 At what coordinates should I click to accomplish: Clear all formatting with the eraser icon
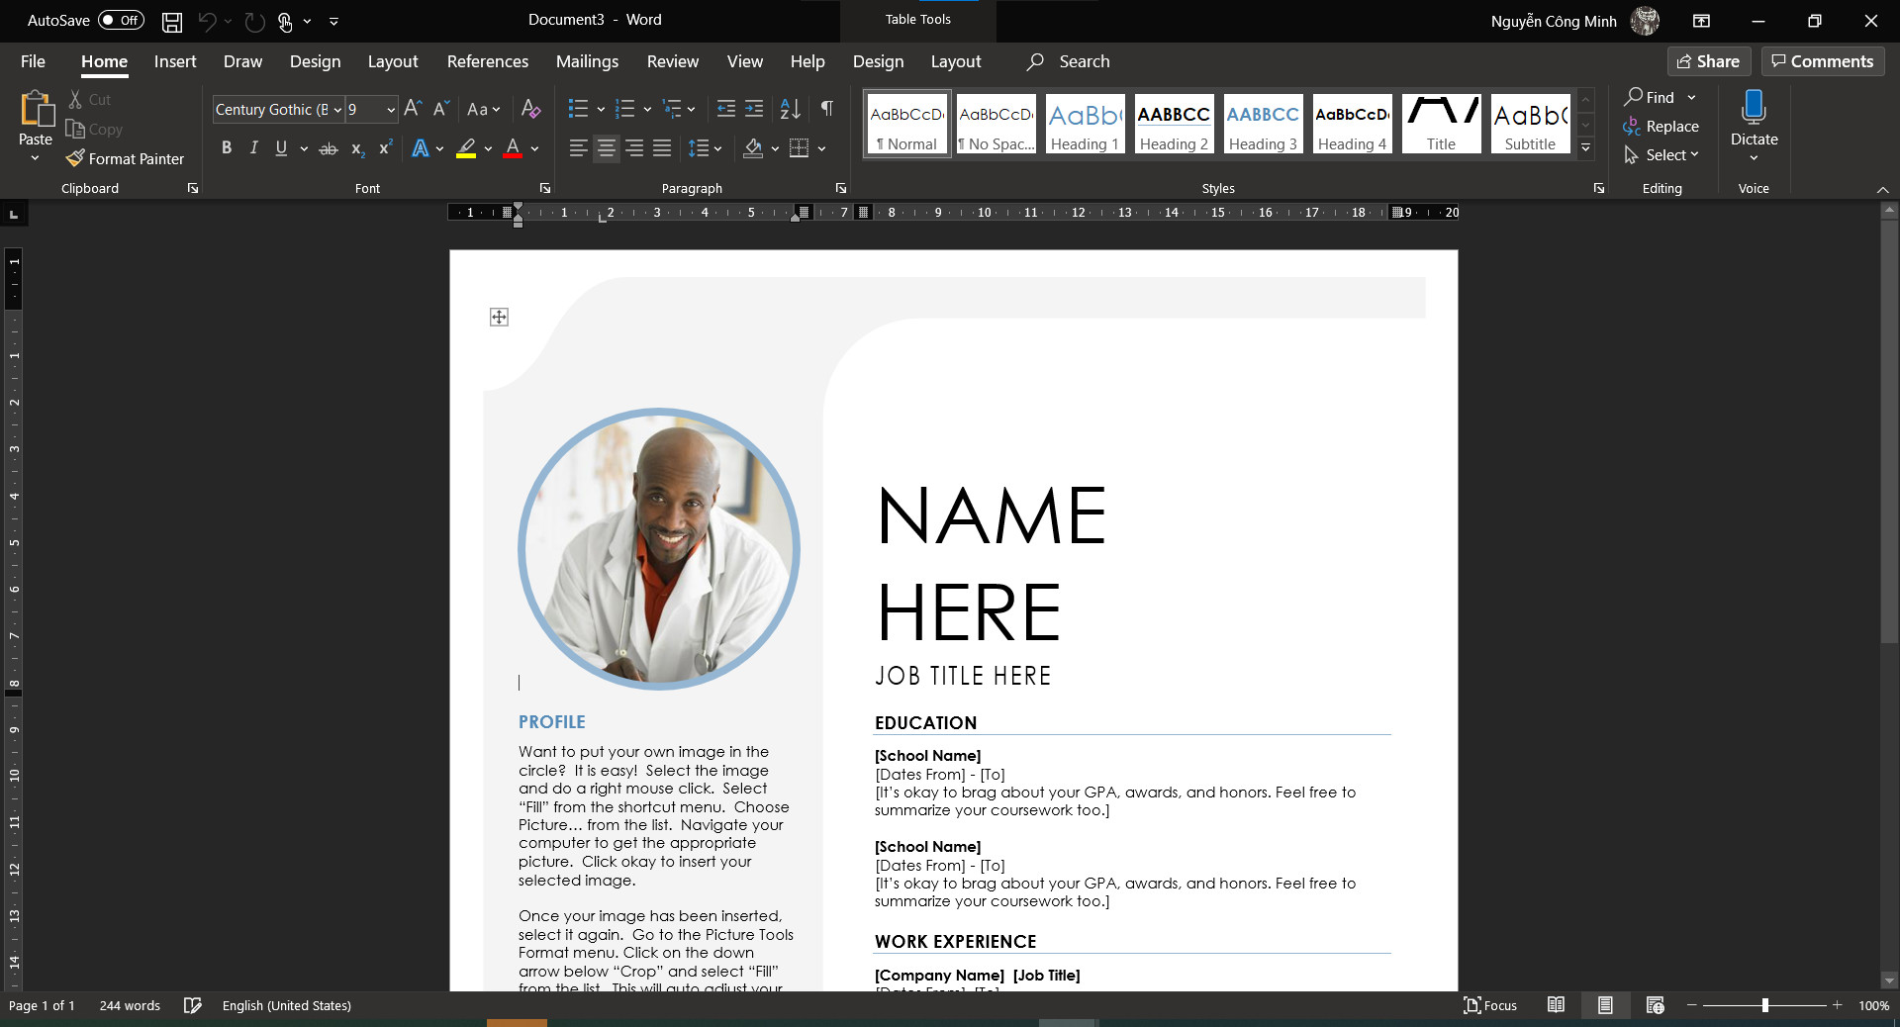[x=530, y=109]
